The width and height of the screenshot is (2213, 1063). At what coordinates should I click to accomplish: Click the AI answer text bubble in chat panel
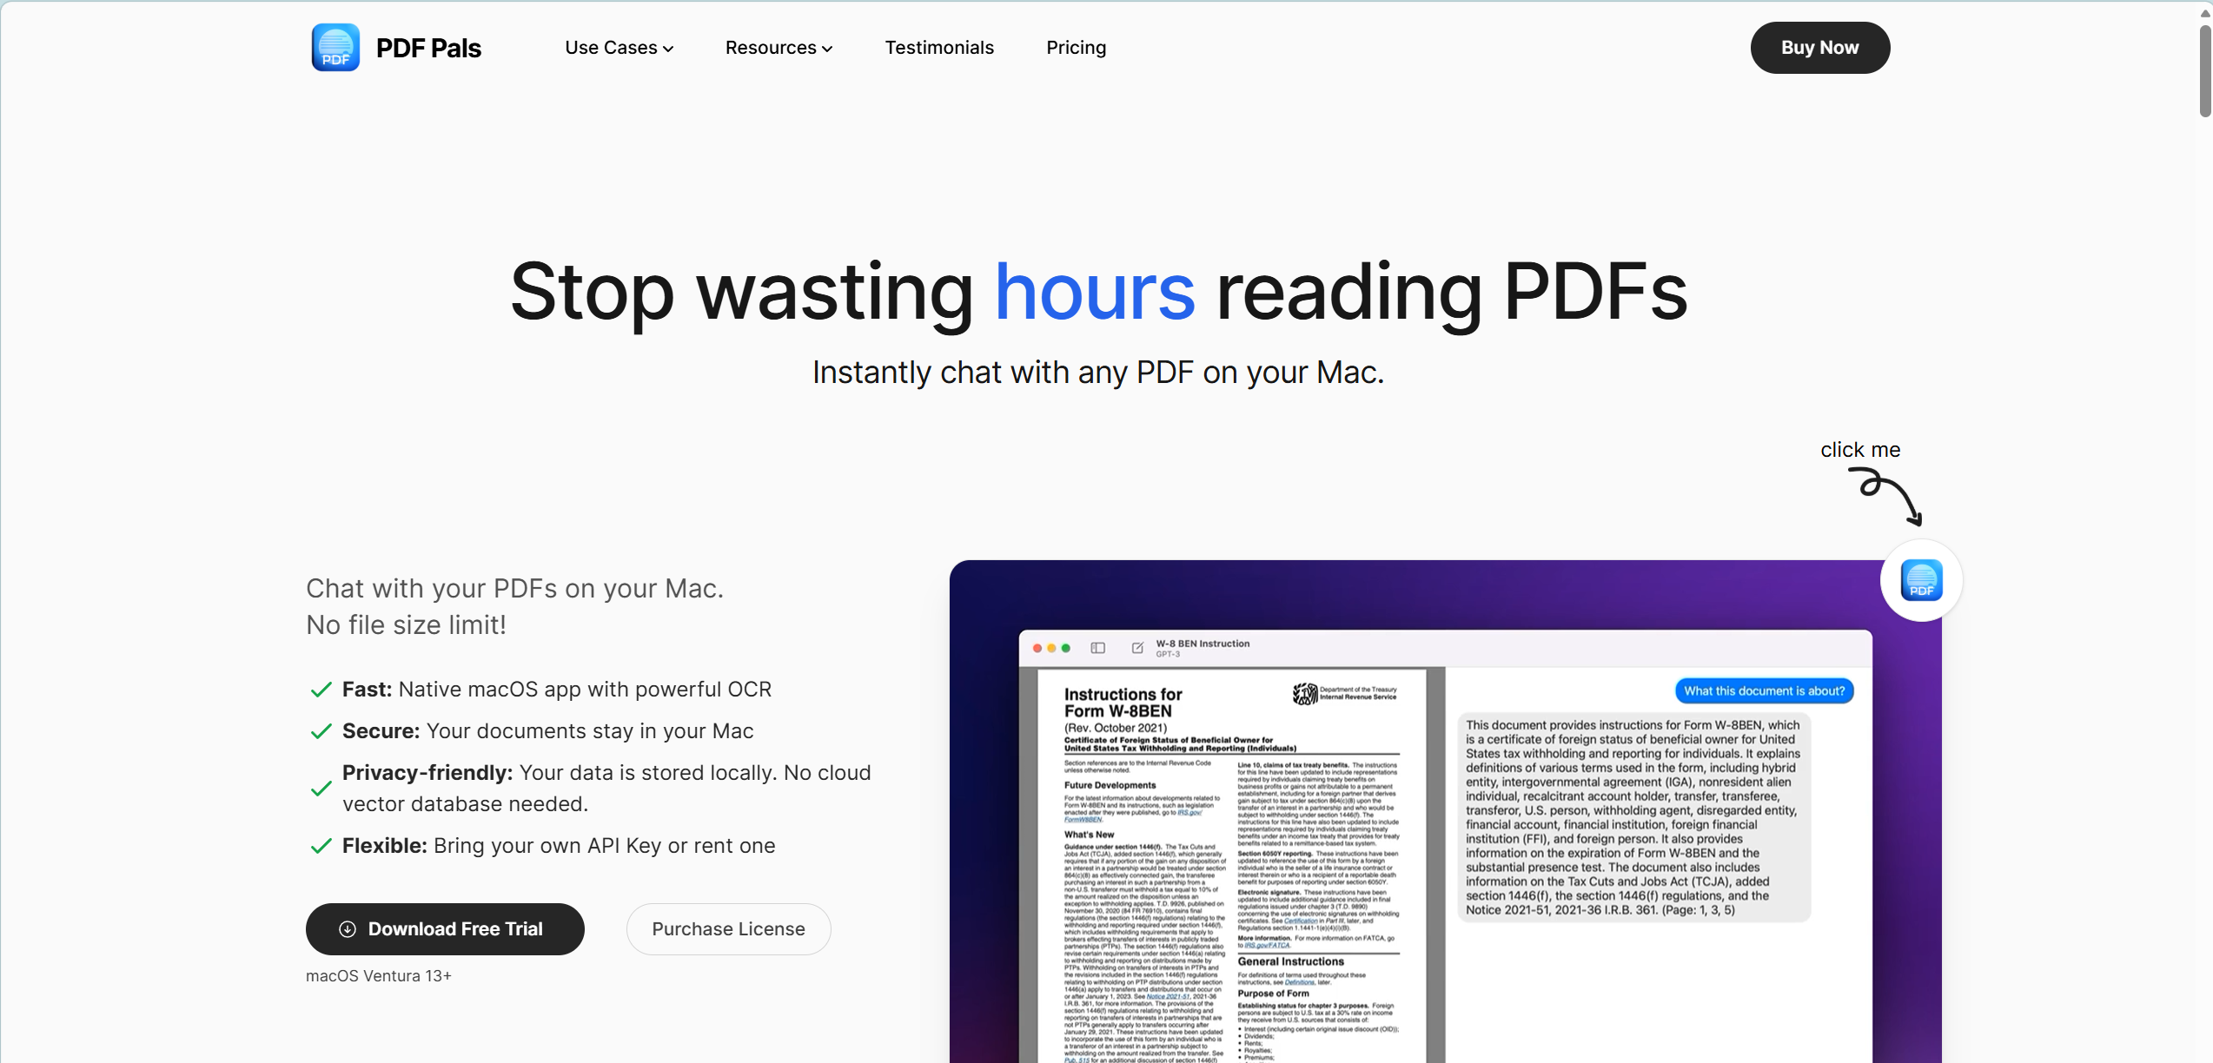click(1633, 817)
